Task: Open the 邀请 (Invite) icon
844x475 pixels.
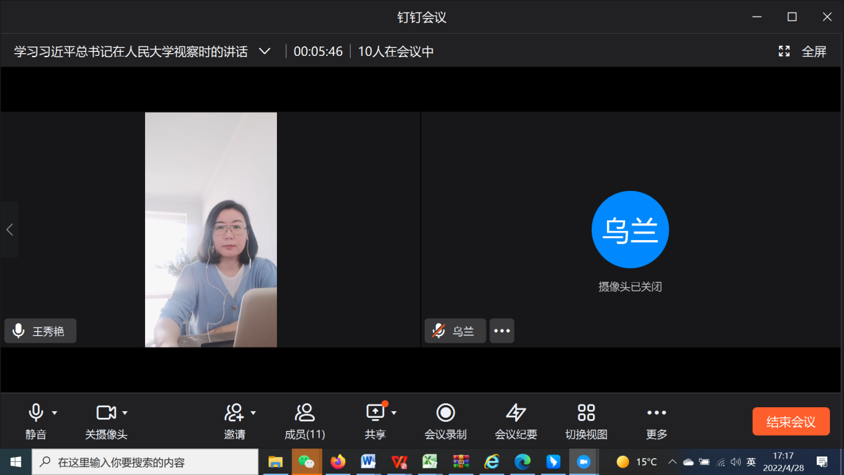Action: pos(234,413)
